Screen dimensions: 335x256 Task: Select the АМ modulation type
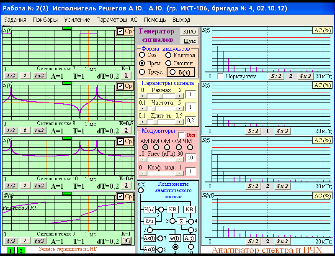pyautogui.click(x=145, y=147)
